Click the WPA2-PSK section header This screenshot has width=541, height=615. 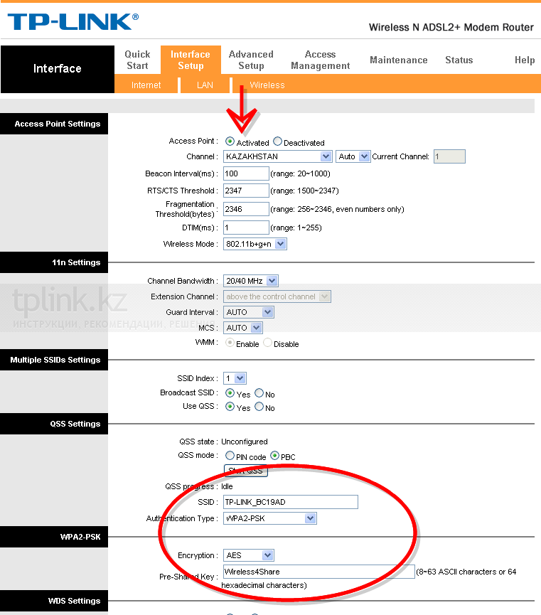(x=54, y=537)
